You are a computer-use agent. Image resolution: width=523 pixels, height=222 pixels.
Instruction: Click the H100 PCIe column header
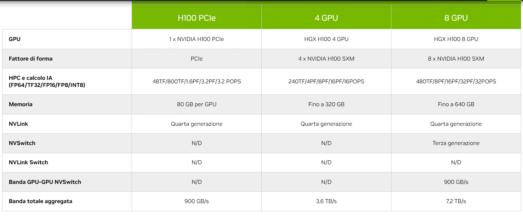point(197,18)
